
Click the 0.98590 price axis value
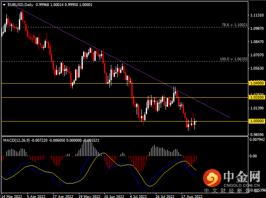[257, 134]
